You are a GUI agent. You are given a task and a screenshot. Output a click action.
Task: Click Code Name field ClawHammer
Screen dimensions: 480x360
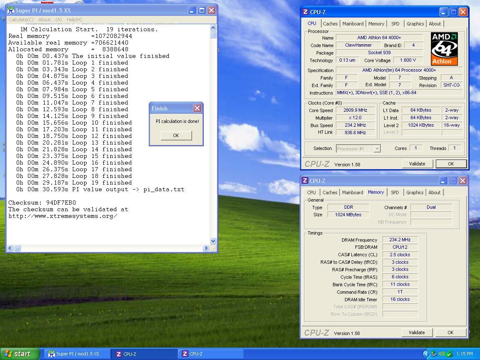[x=358, y=45]
